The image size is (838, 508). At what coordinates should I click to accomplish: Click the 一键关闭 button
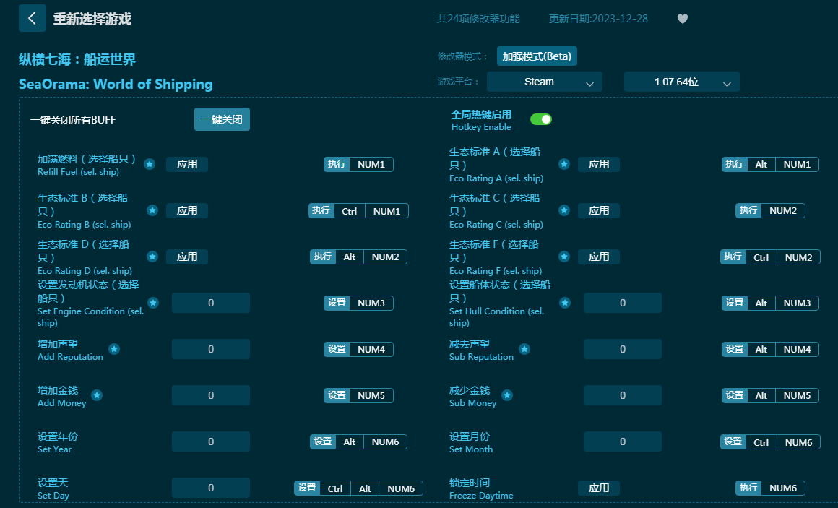[222, 119]
